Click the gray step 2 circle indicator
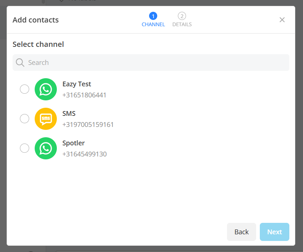 [x=182, y=16]
